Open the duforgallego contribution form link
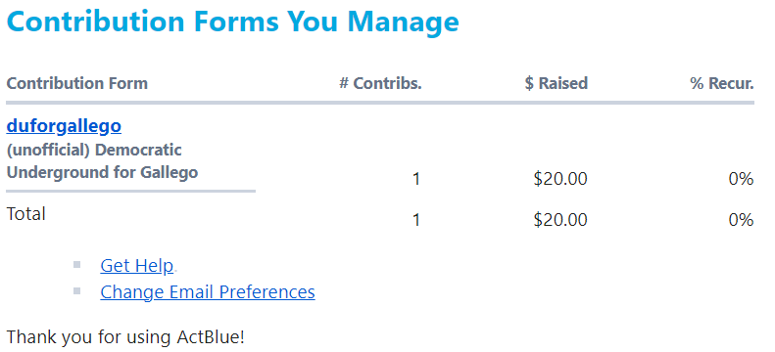 [x=64, y=126]
